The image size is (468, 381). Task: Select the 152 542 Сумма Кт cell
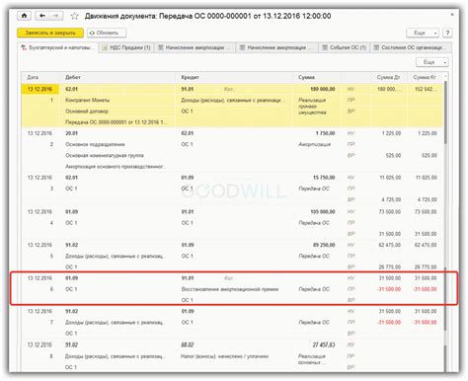click(x=425, y=89)
